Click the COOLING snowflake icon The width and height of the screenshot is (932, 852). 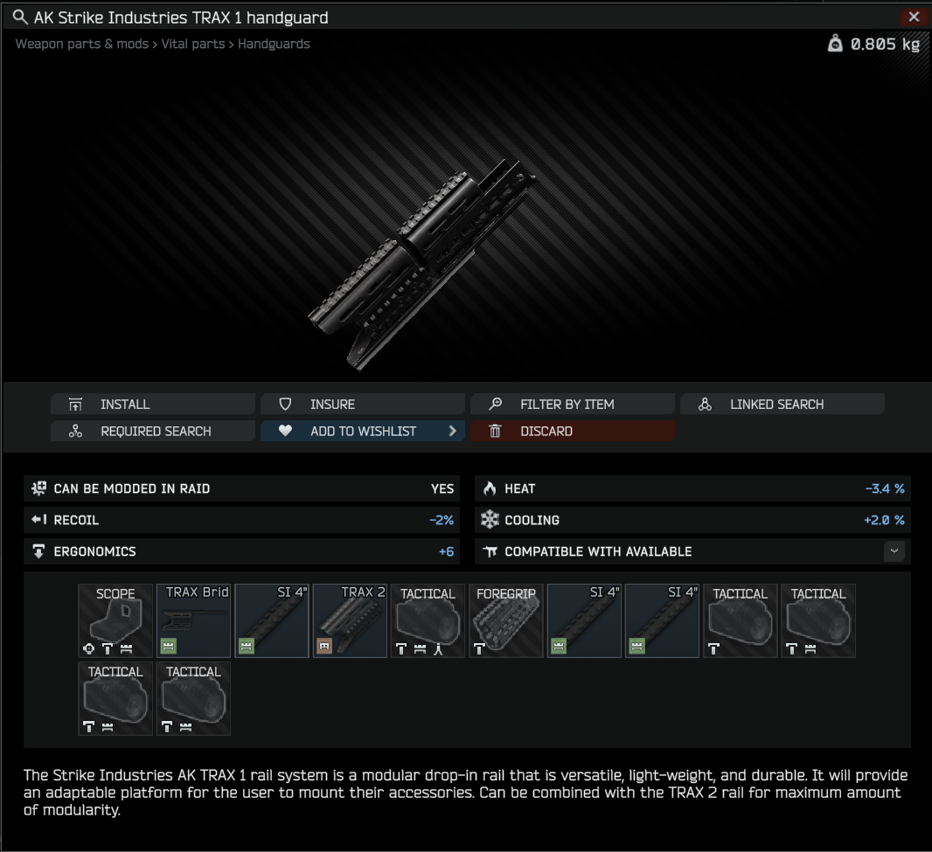490,520
